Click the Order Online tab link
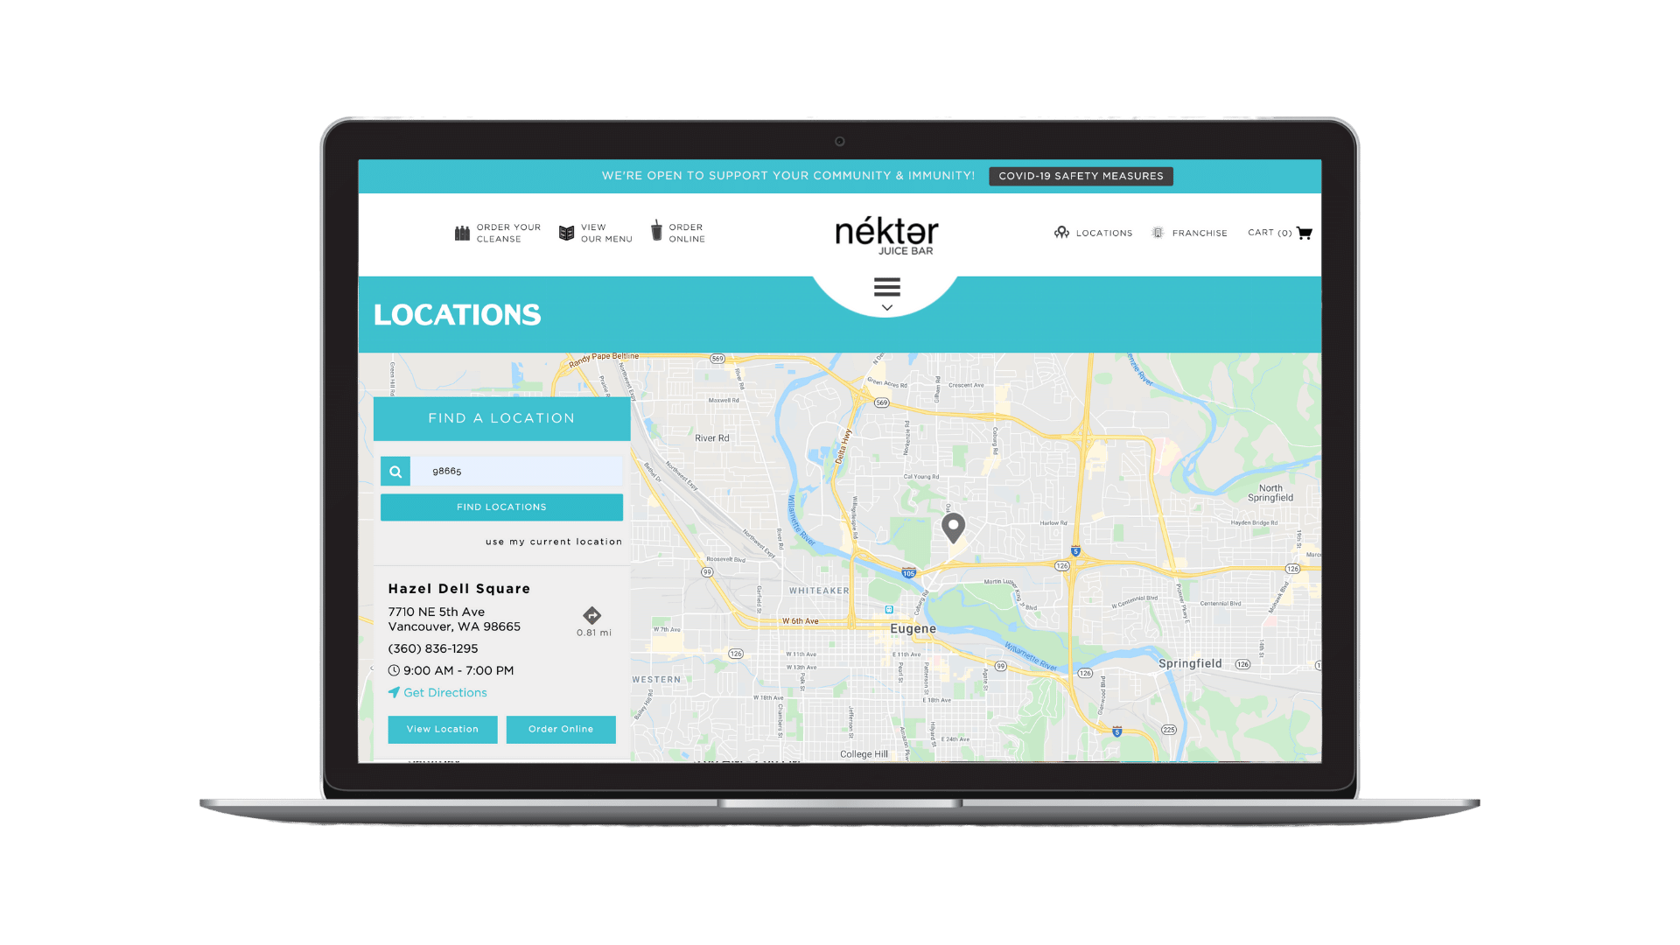 coord(681,232)
